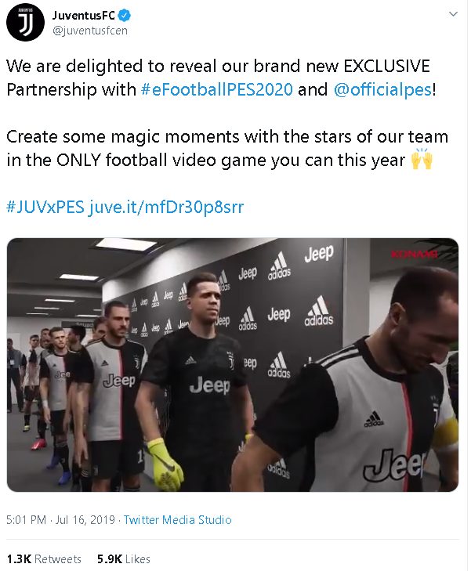Visit the @officialpes mention
Viewport: 471px width, 571px height.
pos(382,89)
